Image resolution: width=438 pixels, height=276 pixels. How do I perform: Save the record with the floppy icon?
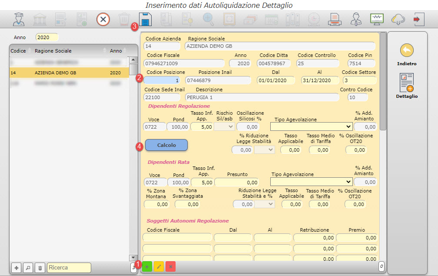(x=145, y=19)
